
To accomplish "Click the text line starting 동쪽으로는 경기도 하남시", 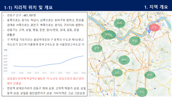I will click(x=45, y=20).
